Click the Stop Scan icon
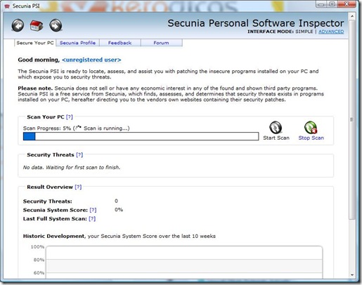Viewport: 362px width, 285px height. (311, 127)
